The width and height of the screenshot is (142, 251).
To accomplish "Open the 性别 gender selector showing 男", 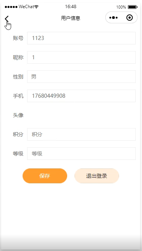I will [81, 77].
